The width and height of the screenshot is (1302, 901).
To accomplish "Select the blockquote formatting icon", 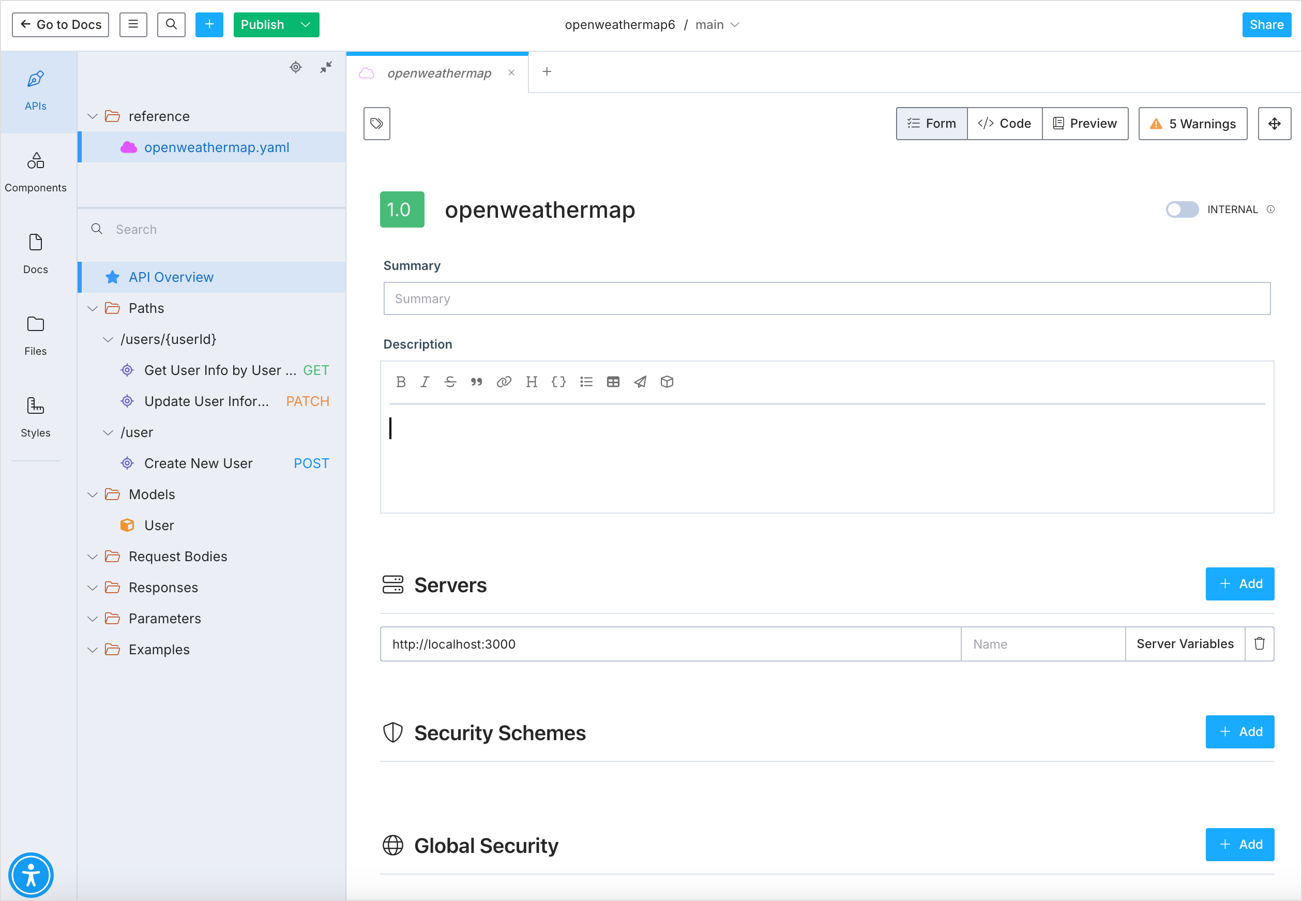I will pyautogui.click(x=478, y=380).
